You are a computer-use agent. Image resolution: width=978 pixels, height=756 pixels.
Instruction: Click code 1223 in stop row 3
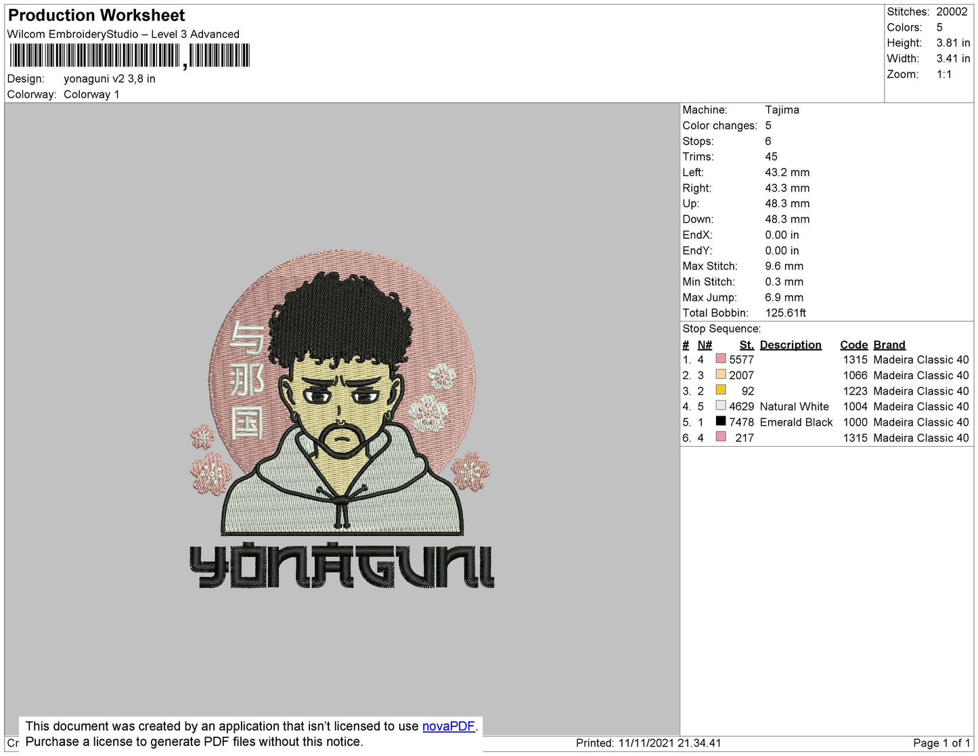click(x=855, y=391)
